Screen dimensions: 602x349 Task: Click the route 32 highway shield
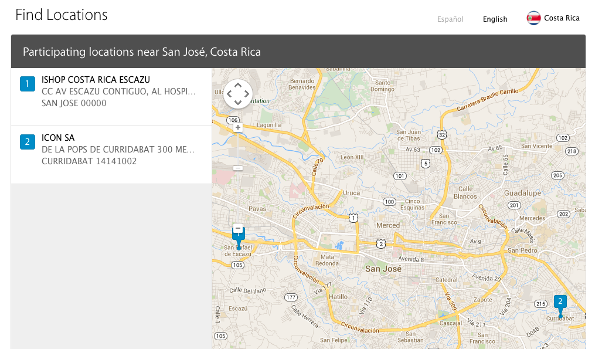(x=442, y=134)
